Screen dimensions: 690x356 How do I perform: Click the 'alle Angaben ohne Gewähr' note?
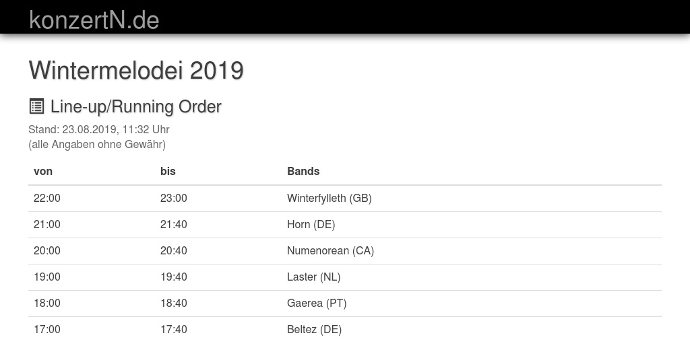(97, 144)
